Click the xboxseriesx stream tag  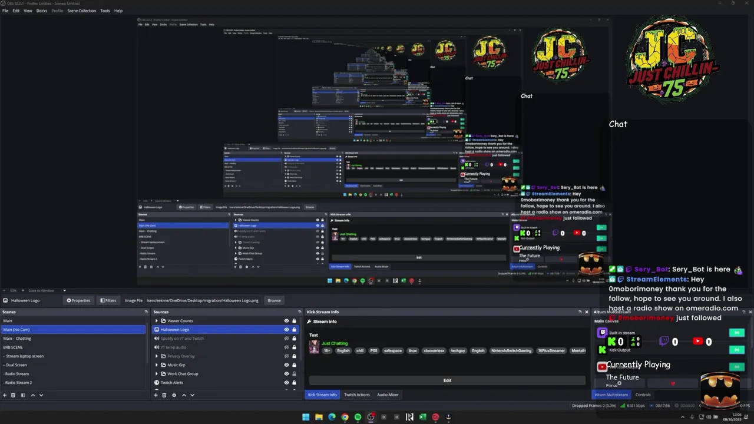[435, 350]
